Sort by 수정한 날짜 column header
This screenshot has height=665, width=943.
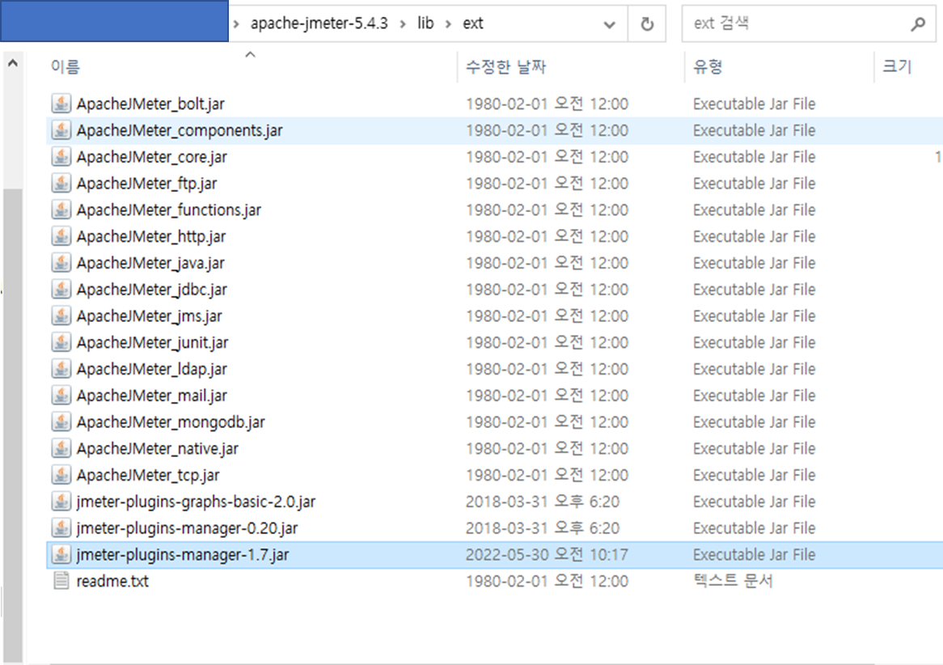(x=571, y=66)
